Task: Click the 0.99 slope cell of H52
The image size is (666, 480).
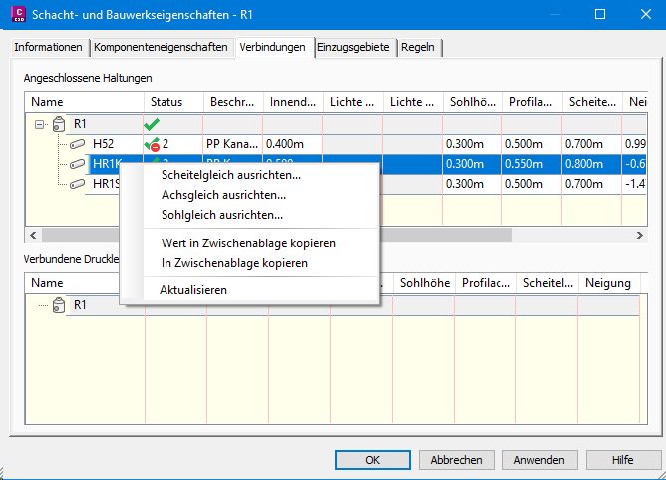Action: click(x=635, y=144)
